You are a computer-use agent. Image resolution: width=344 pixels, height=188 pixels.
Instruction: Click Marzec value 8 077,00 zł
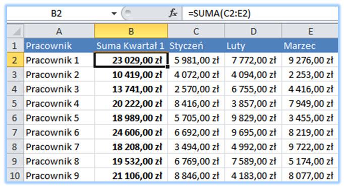(x=310, y=175)
